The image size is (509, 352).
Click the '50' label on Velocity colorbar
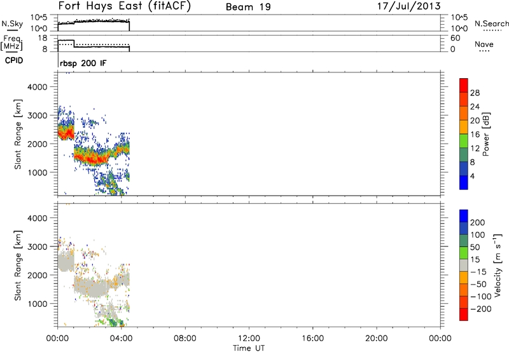pyautogui.click(x=475, y=247)
